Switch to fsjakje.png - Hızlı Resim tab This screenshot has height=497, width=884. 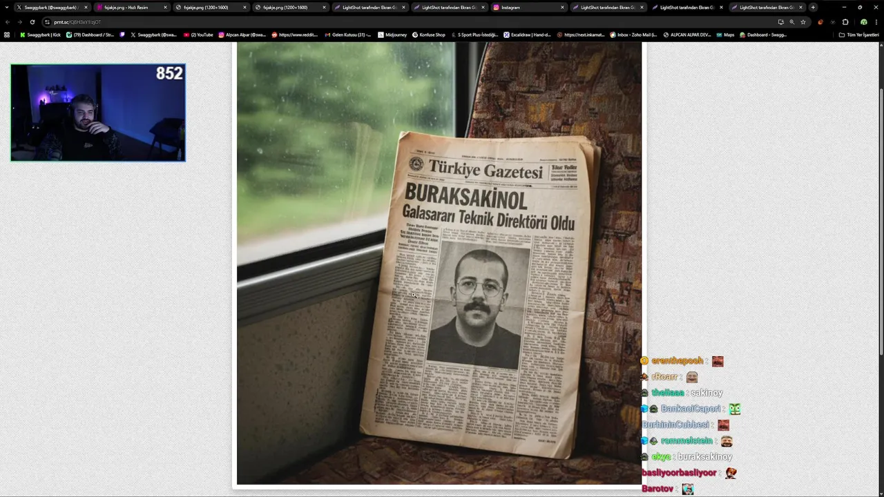[x=131, y=7]
